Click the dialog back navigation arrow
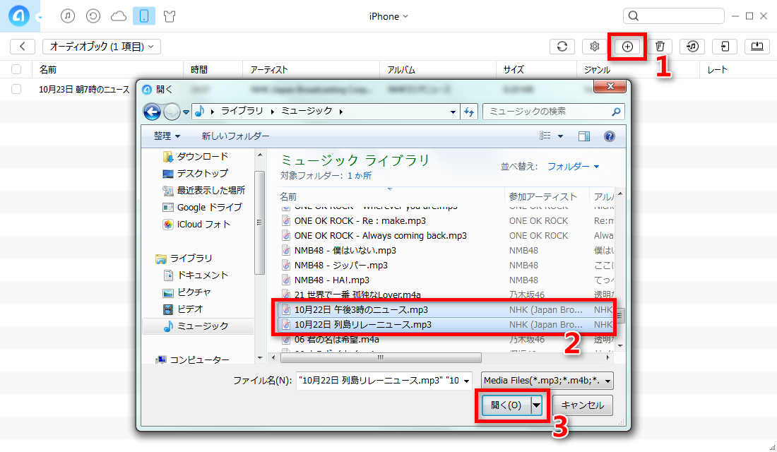This screenshot has width=777, height=452. tap(152, 112)
